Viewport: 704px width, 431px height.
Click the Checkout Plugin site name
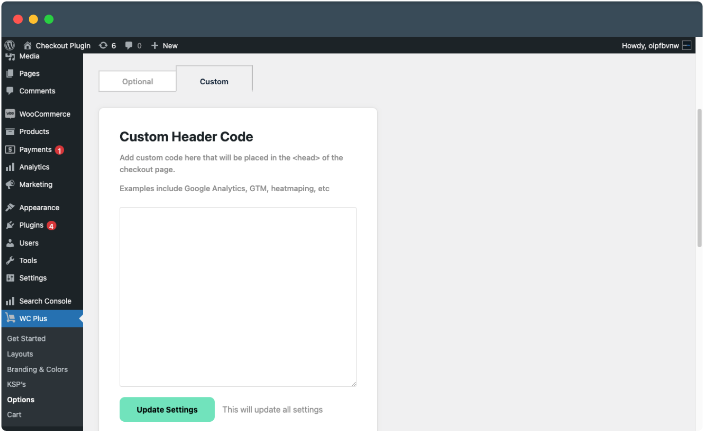pos(63,46)
